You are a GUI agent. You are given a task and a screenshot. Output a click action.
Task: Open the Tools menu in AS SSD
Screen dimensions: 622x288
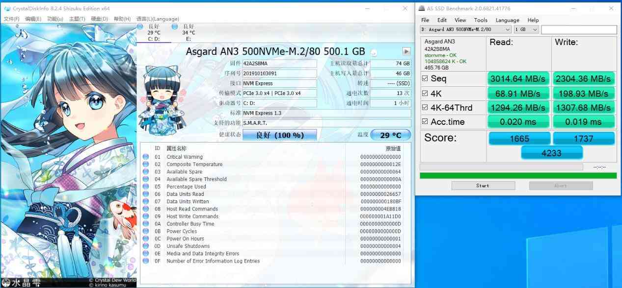pyautogui.click(x=481, y=20)
